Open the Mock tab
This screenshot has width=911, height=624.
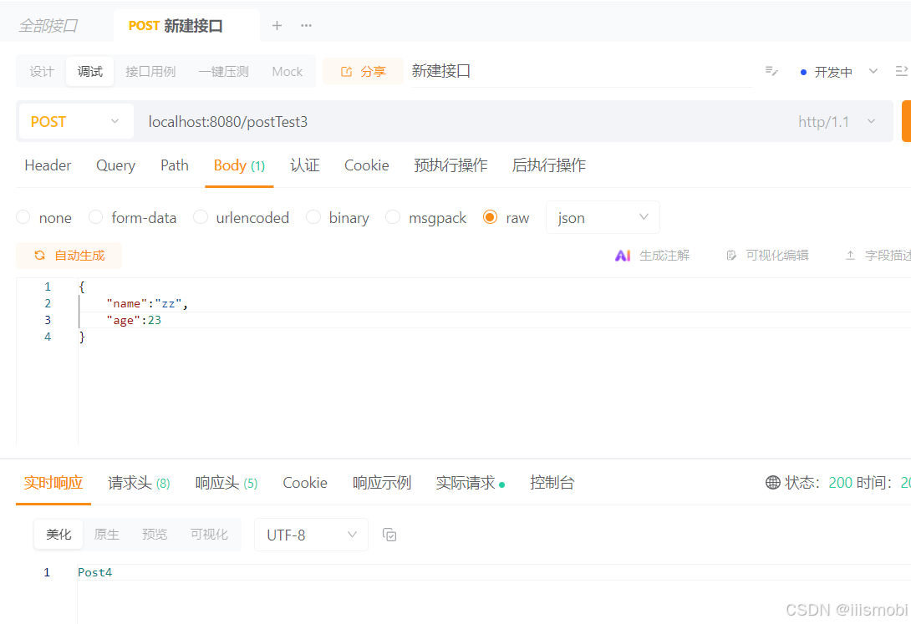point(287,71)
